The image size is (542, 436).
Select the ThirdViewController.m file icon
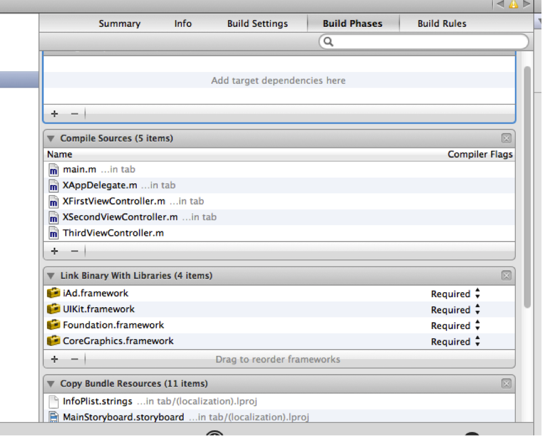[54, 233]
